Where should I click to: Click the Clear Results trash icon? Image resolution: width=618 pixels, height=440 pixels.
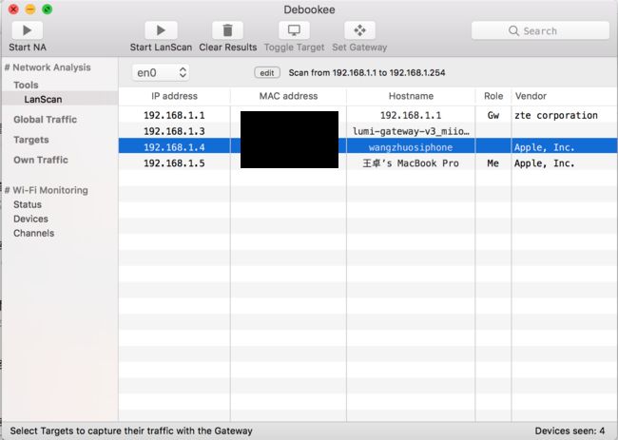pyautogui.click(x=227, y=30)
